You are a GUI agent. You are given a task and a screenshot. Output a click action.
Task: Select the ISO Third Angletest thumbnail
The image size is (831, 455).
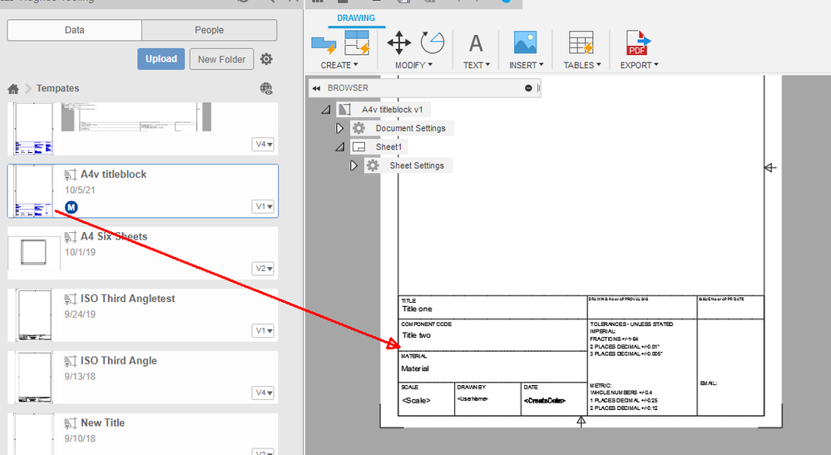(35, 314)
